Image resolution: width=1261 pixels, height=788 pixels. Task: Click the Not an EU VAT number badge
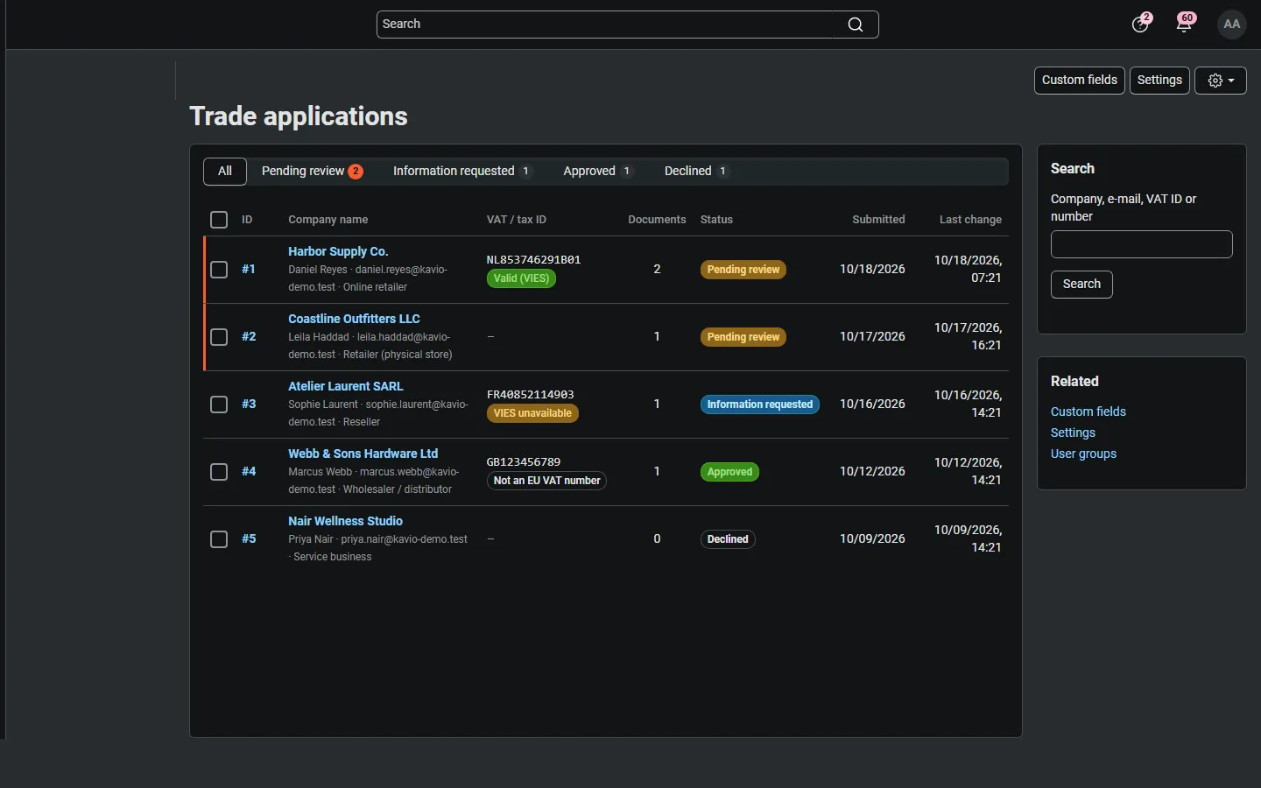pyautogui.click(x=546, y=482)
